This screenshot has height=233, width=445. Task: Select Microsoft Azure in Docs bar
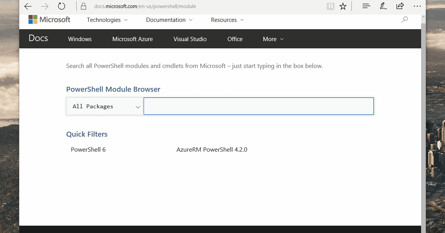coord(132,39)
